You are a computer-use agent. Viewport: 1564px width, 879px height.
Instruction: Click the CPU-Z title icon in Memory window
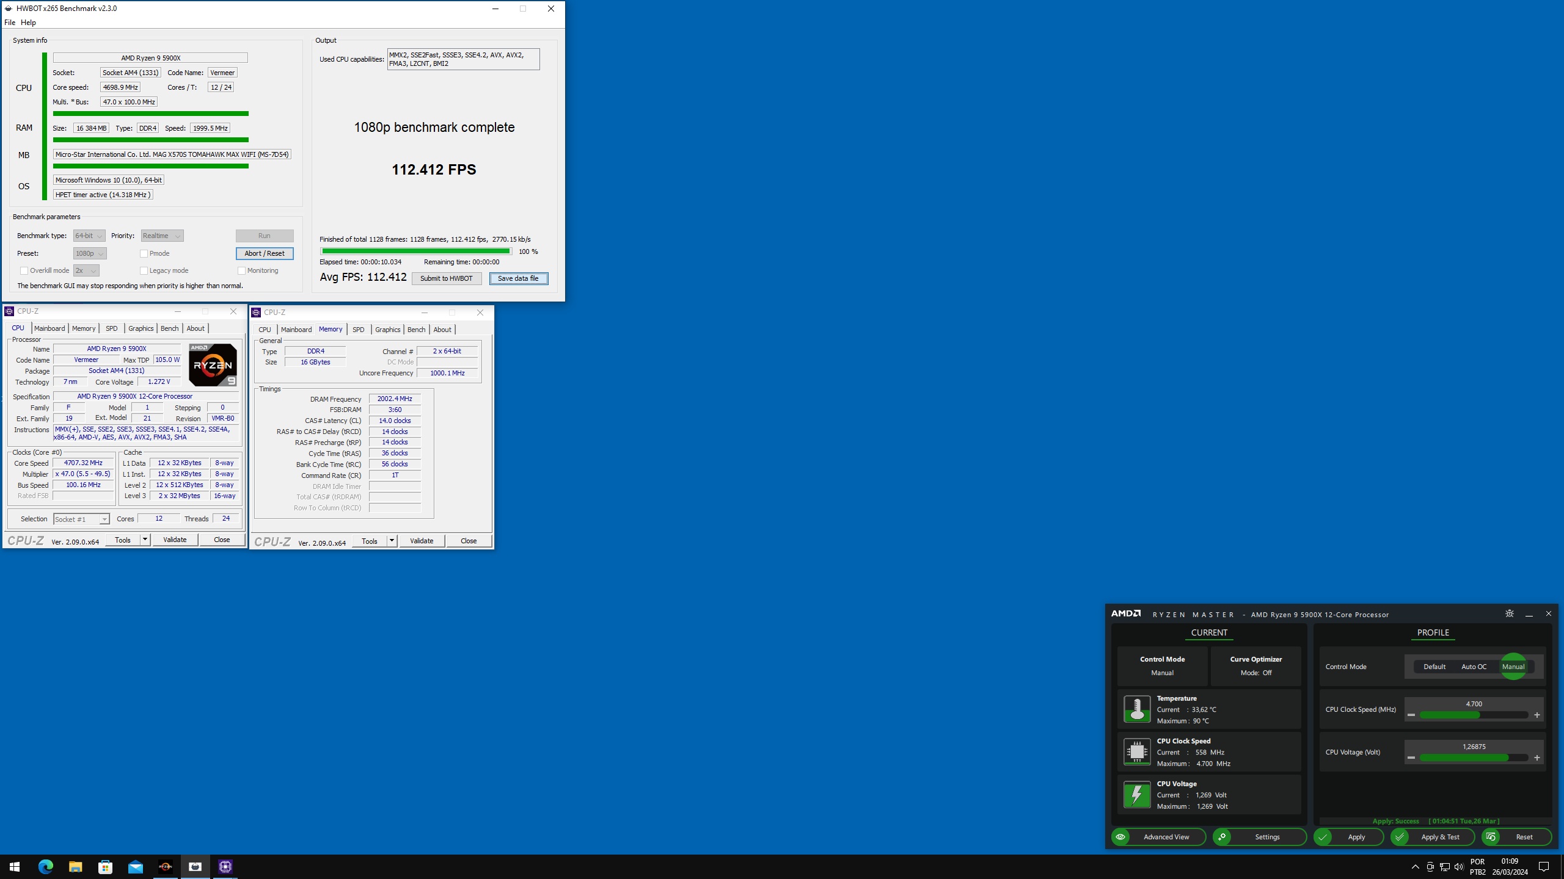pos(256,313)
